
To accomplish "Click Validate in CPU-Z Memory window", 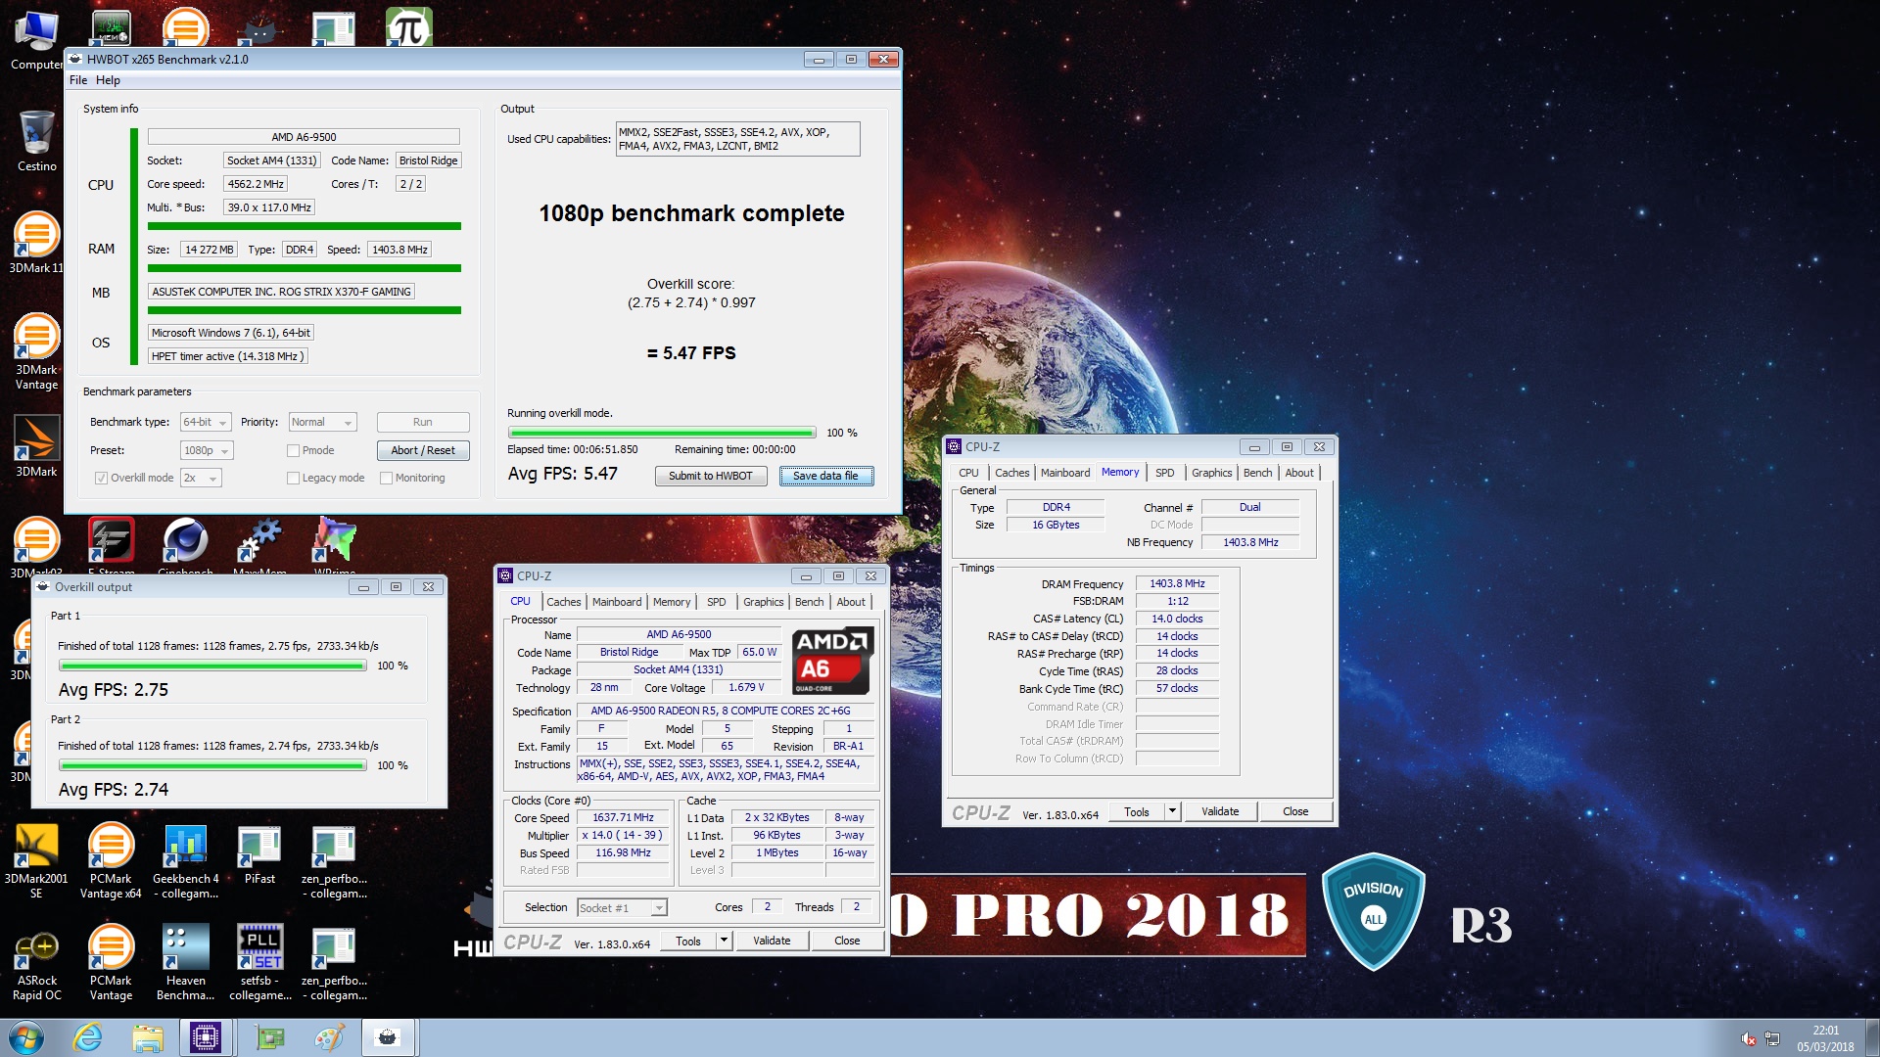I will click(1220, 811).
